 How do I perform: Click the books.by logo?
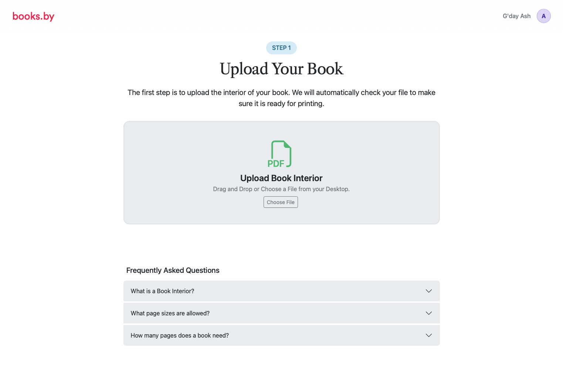click(x=33, y=16)
